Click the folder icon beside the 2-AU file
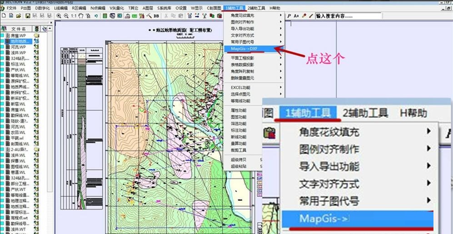 (x=36, y=149)
